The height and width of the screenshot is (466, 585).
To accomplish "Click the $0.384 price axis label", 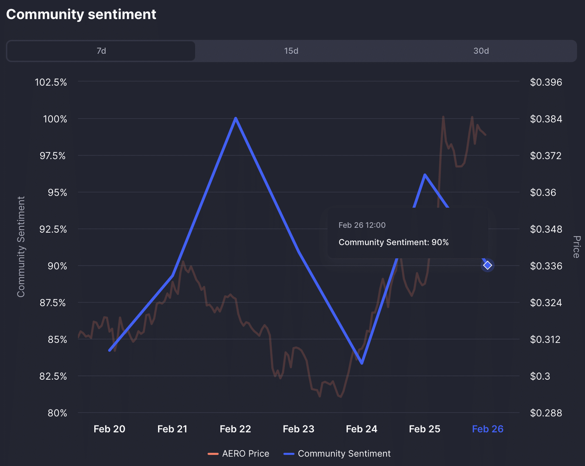I will [546, 119].
